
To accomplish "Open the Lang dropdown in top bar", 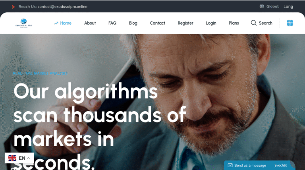I will point(288,6).
